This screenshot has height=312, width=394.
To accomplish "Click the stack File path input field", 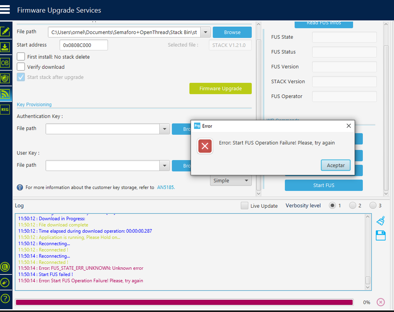I will pos(124,32).
